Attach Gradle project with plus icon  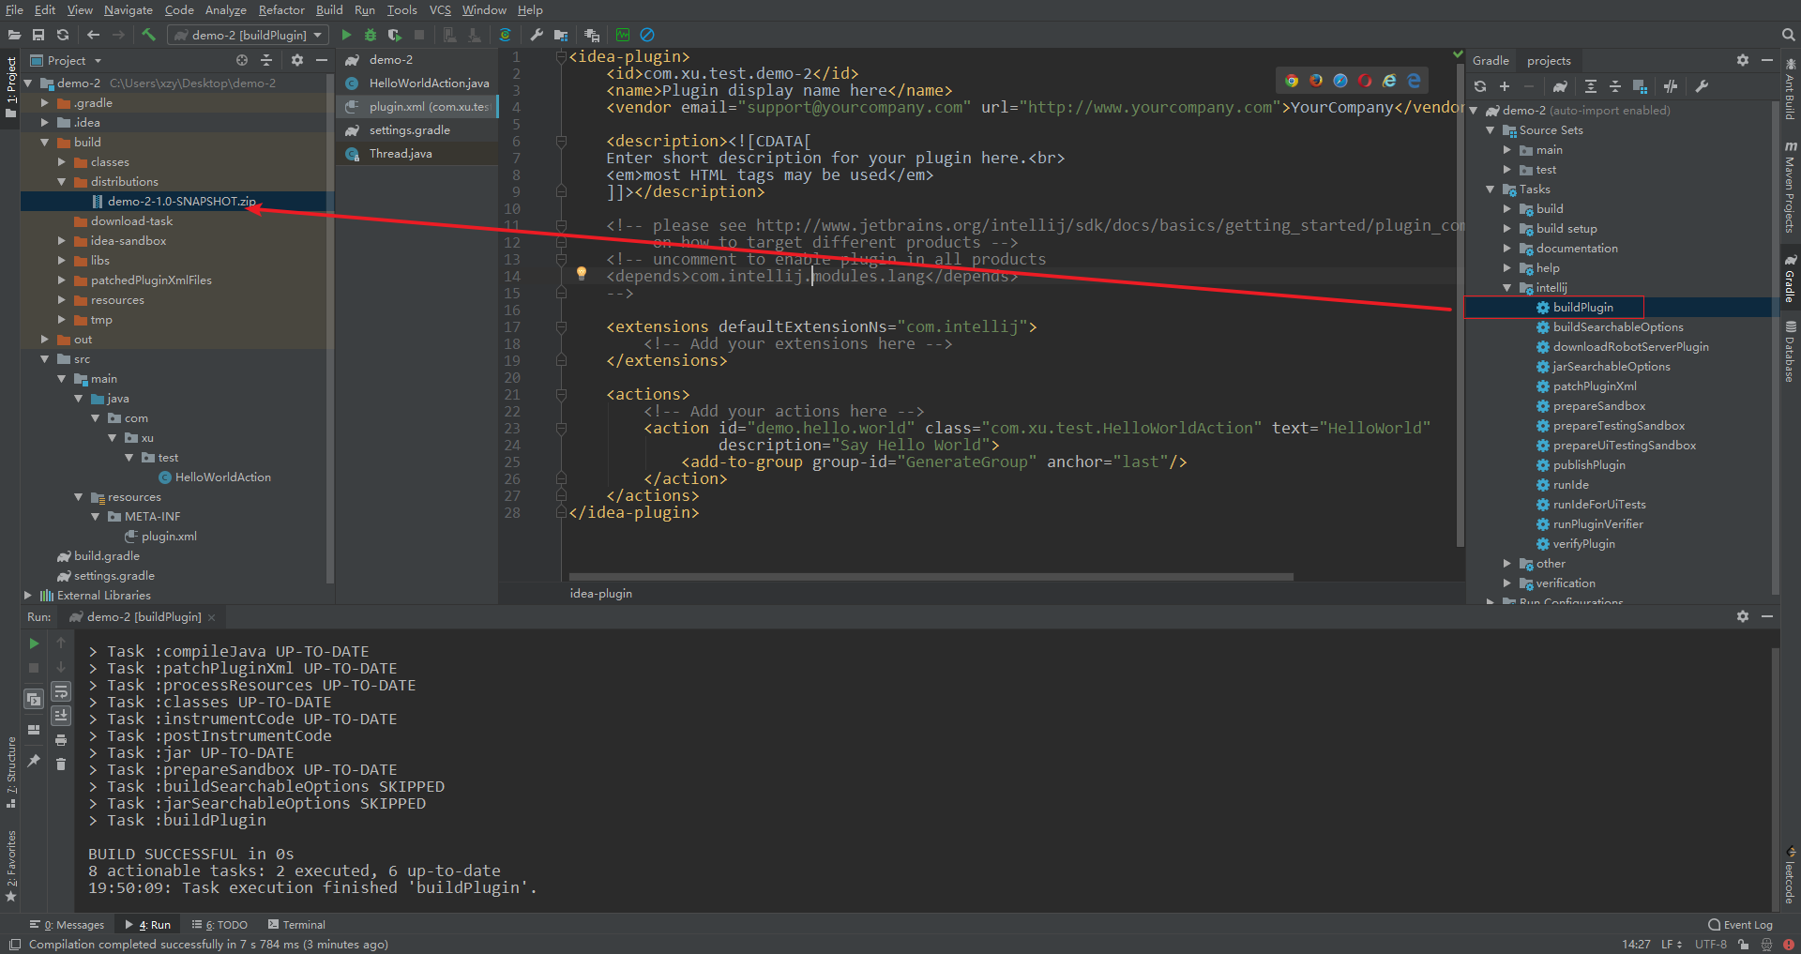[x=1505, y=86]
